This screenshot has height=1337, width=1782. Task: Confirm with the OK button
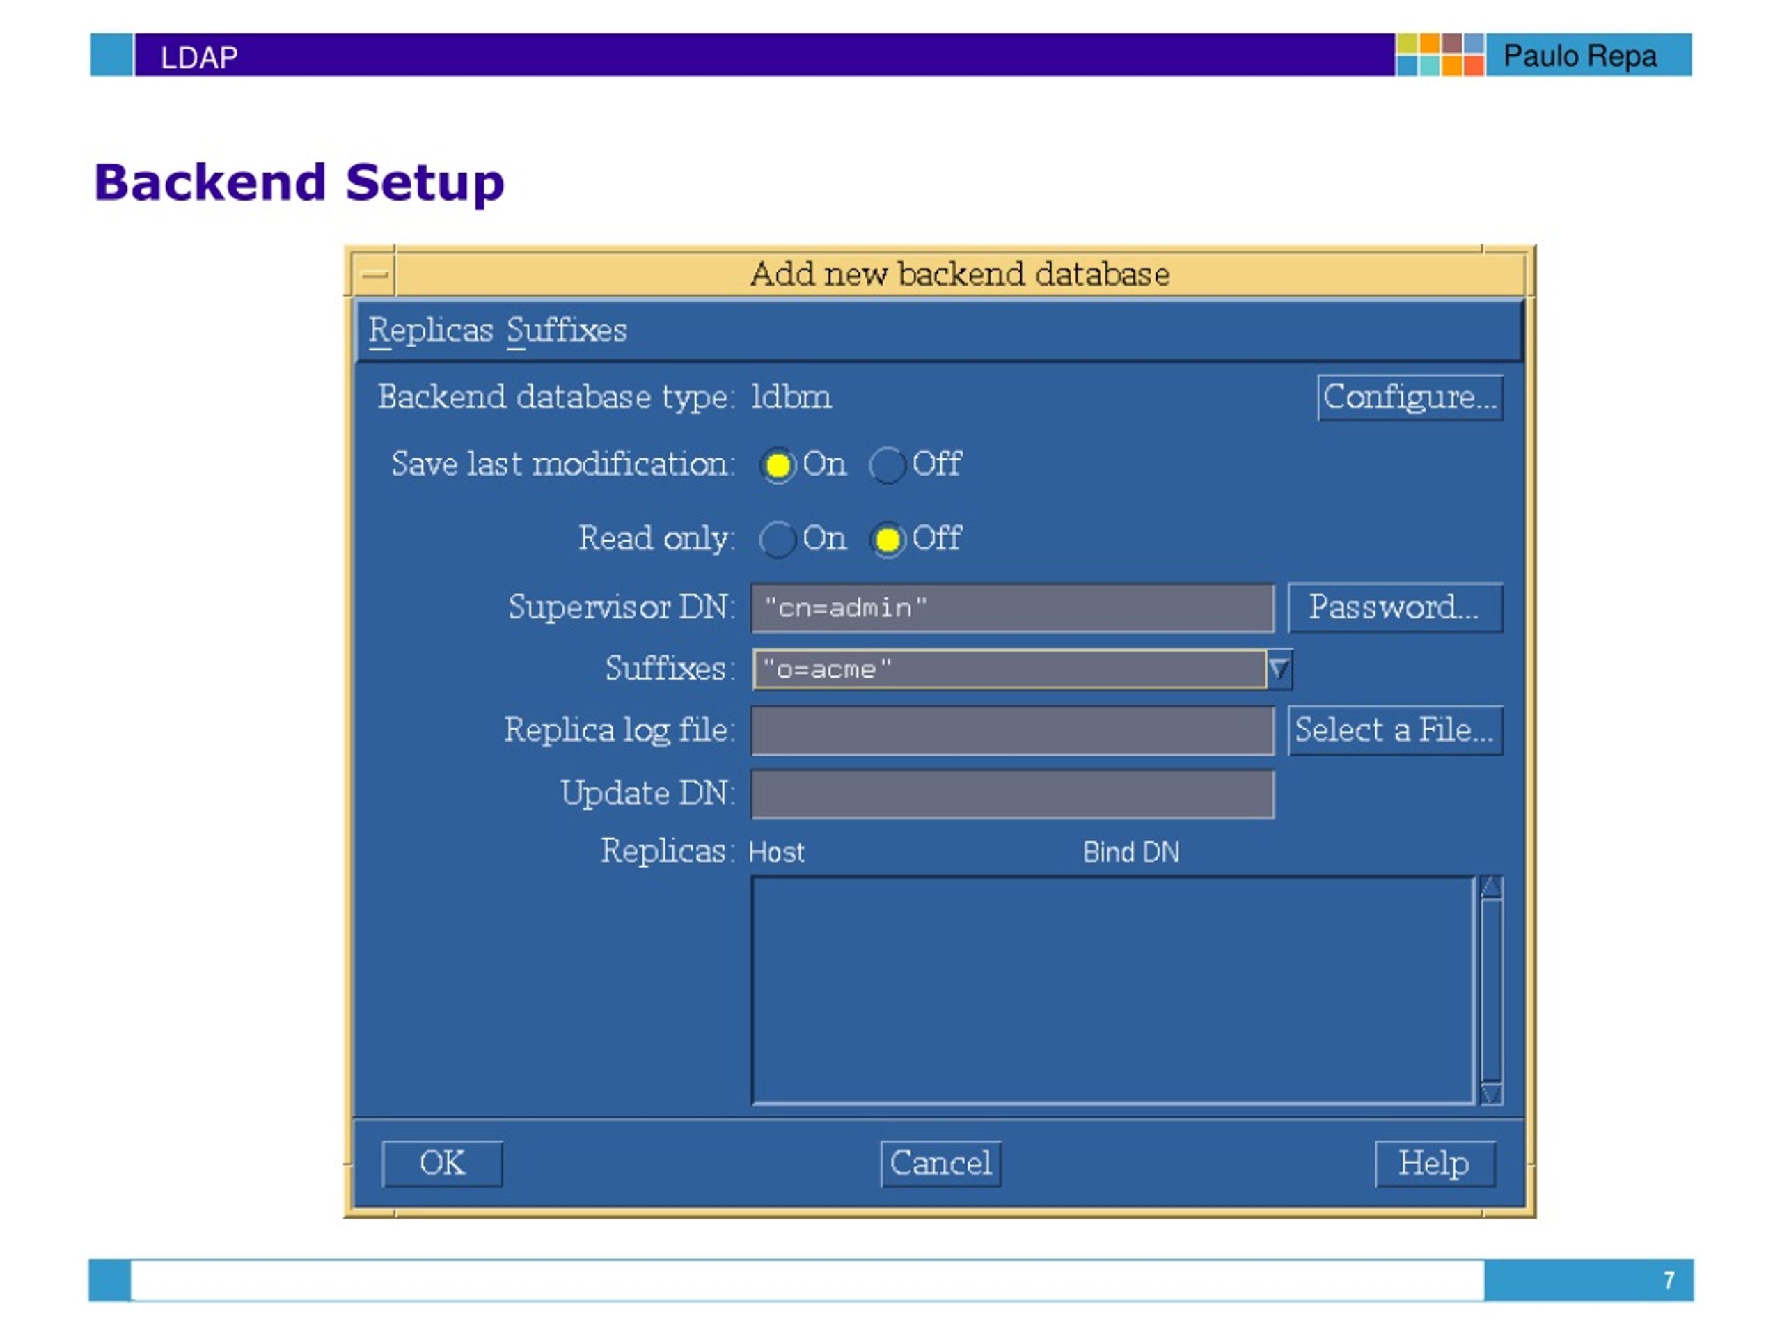(x=442, y=1164)
